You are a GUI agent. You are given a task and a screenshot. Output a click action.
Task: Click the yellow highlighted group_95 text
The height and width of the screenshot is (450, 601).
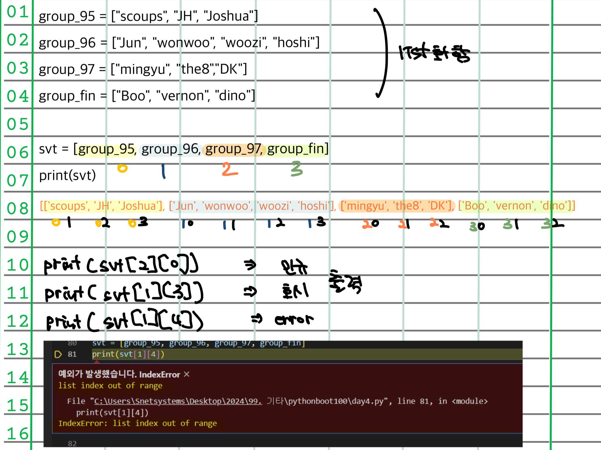106,149
